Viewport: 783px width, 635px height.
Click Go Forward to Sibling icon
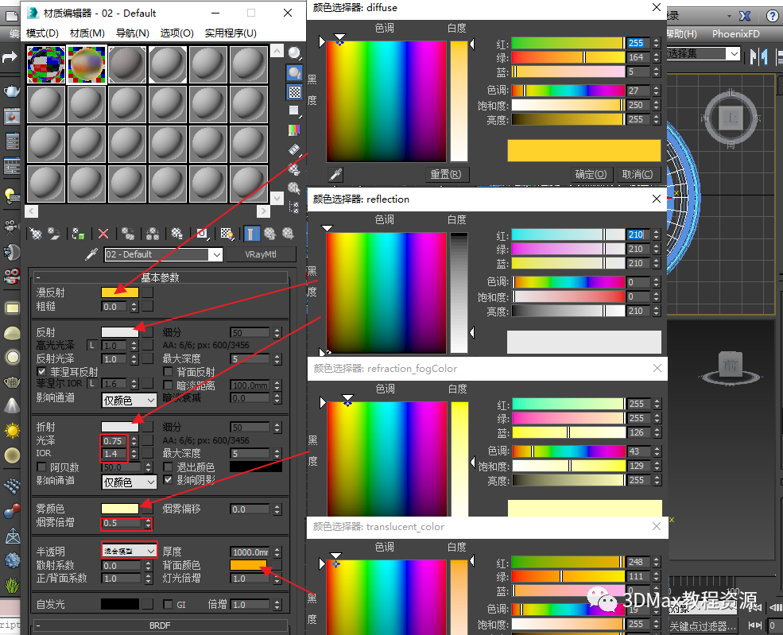(288, 234)
